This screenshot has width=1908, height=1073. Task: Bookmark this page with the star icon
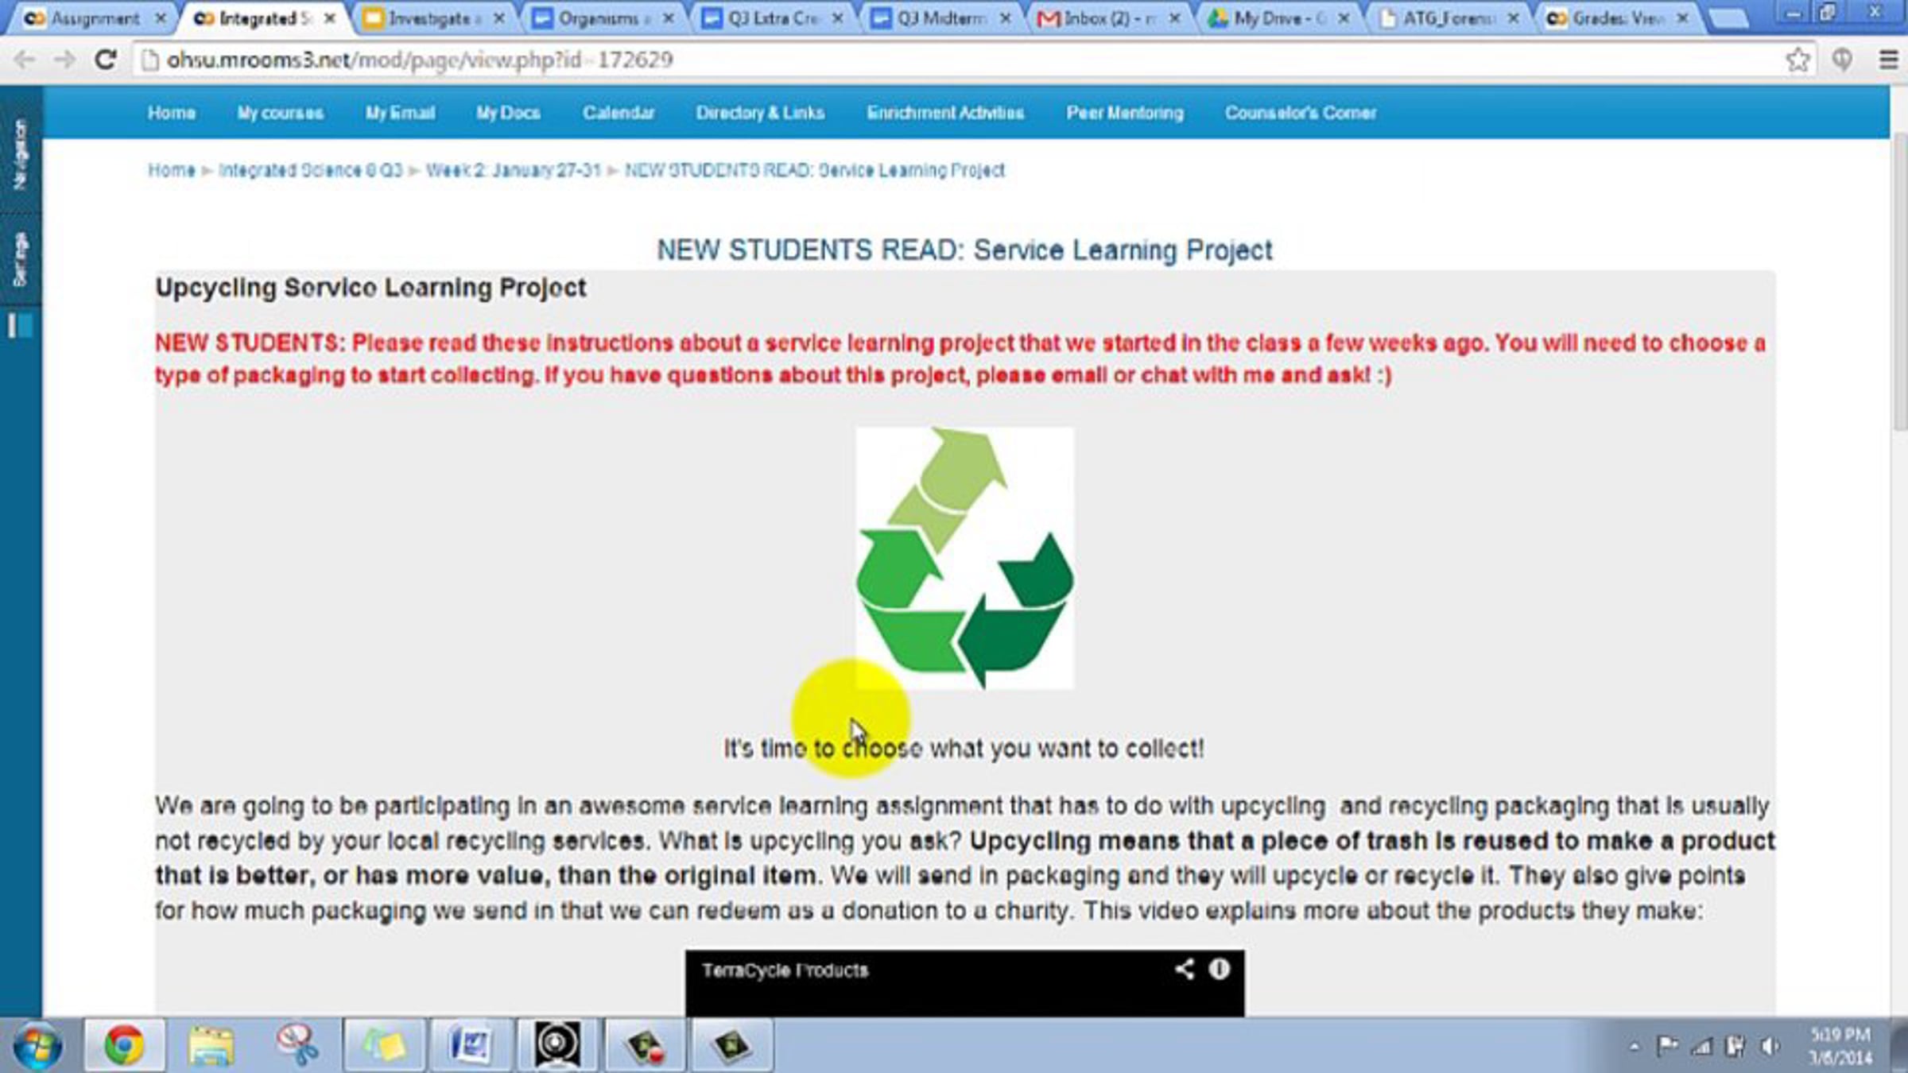point(1797,60)
